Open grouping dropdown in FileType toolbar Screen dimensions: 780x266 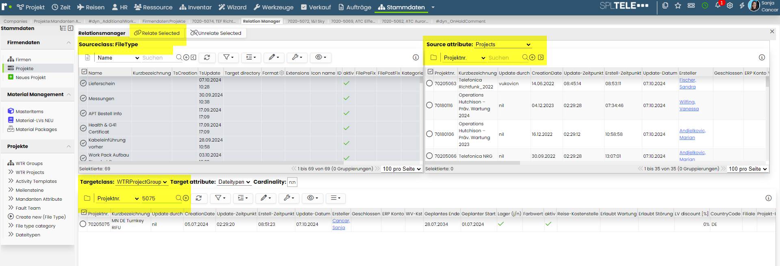tap(251, 58)
